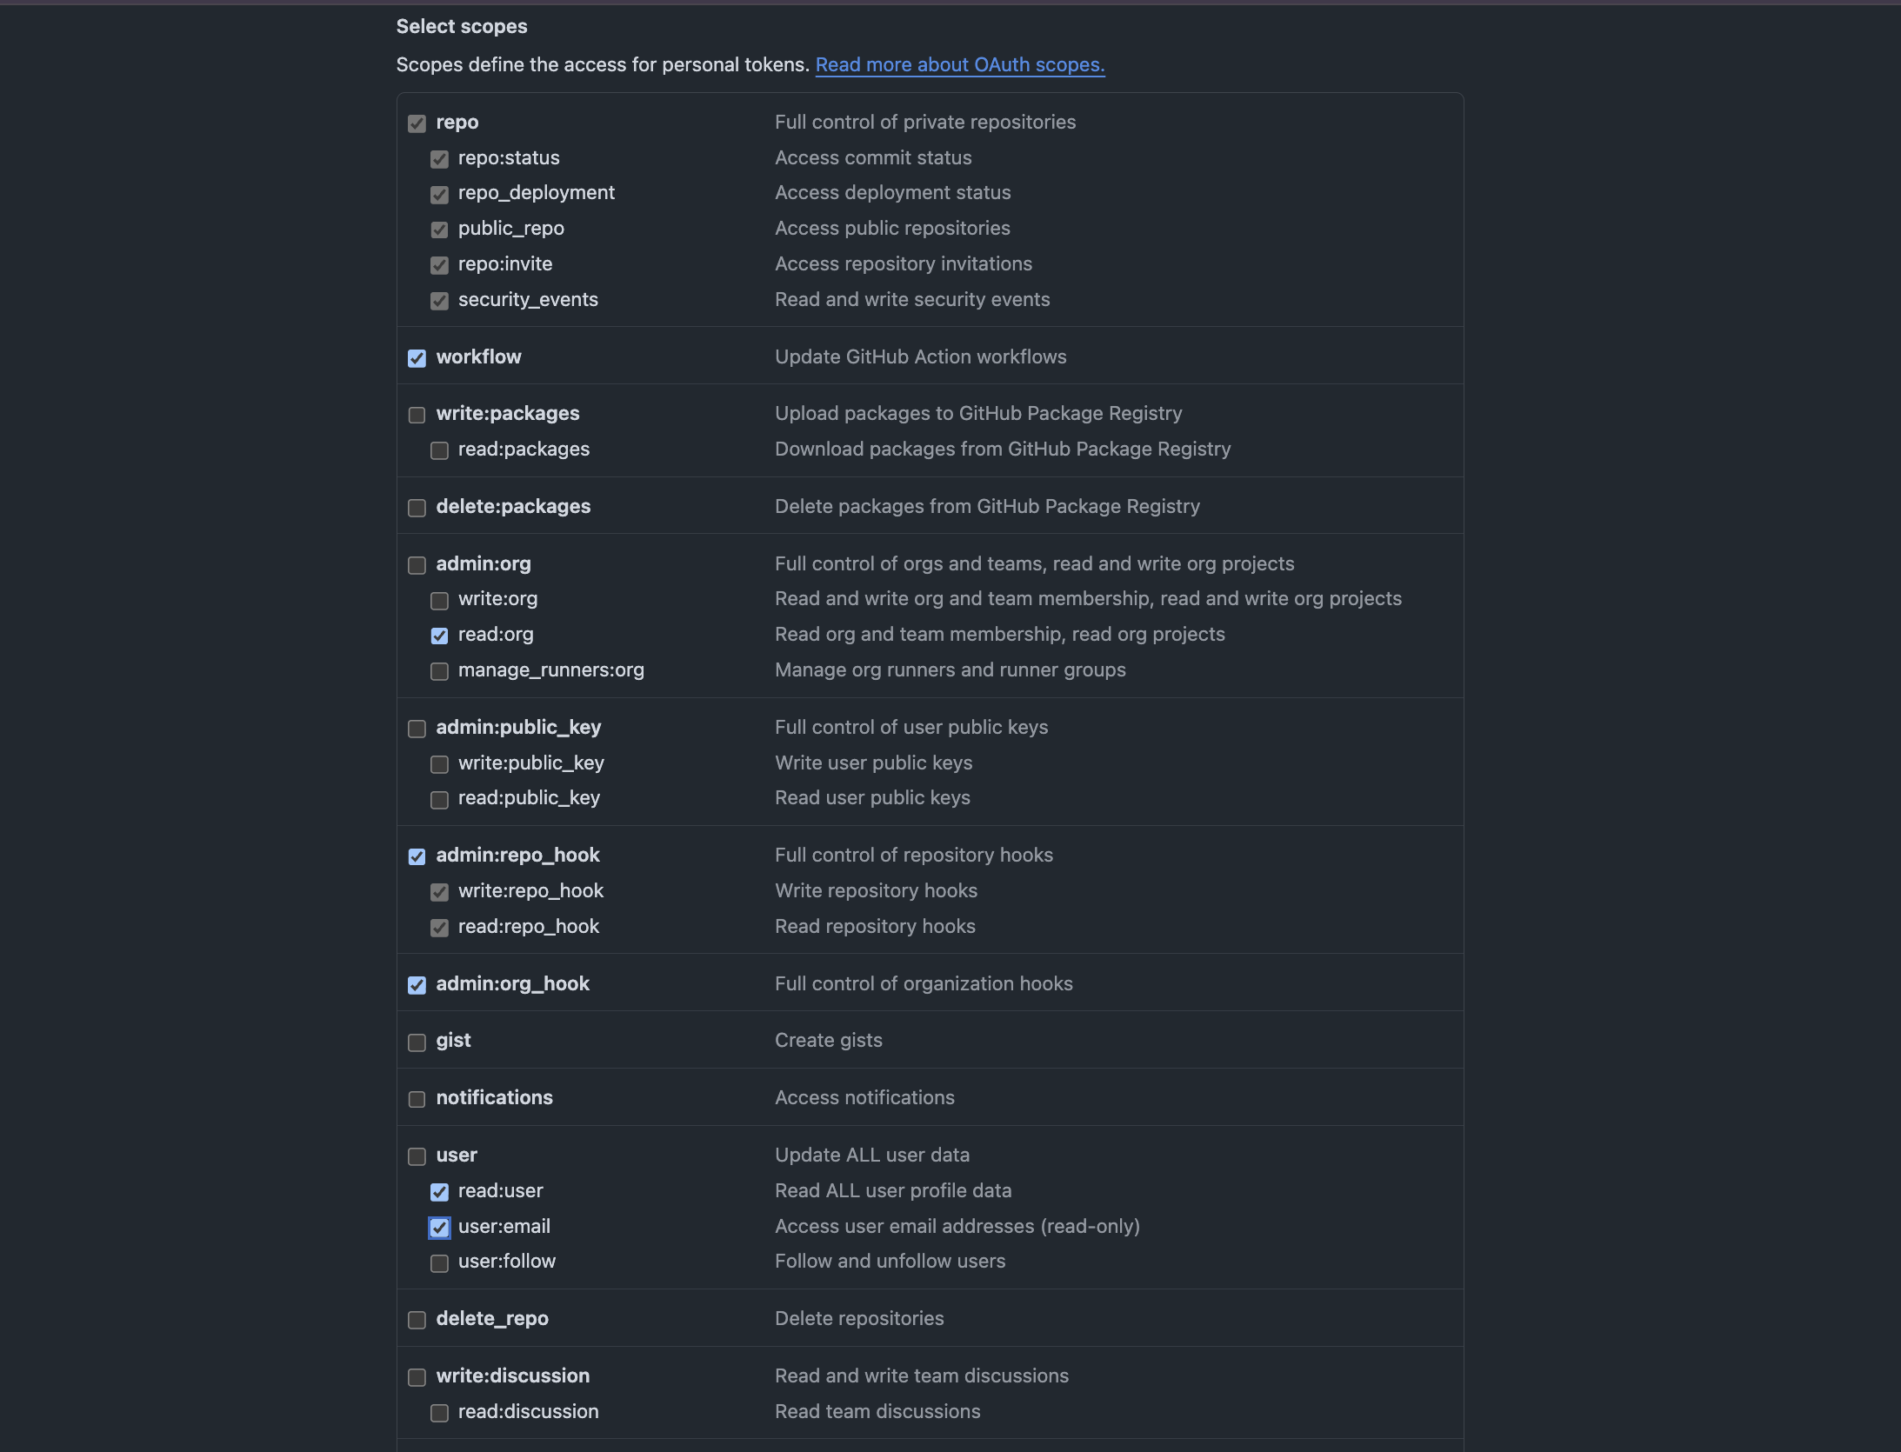Viewport: 1901px width, 1452px height.
Task: Enable the user:follow scope
Action: (439, 1262)
